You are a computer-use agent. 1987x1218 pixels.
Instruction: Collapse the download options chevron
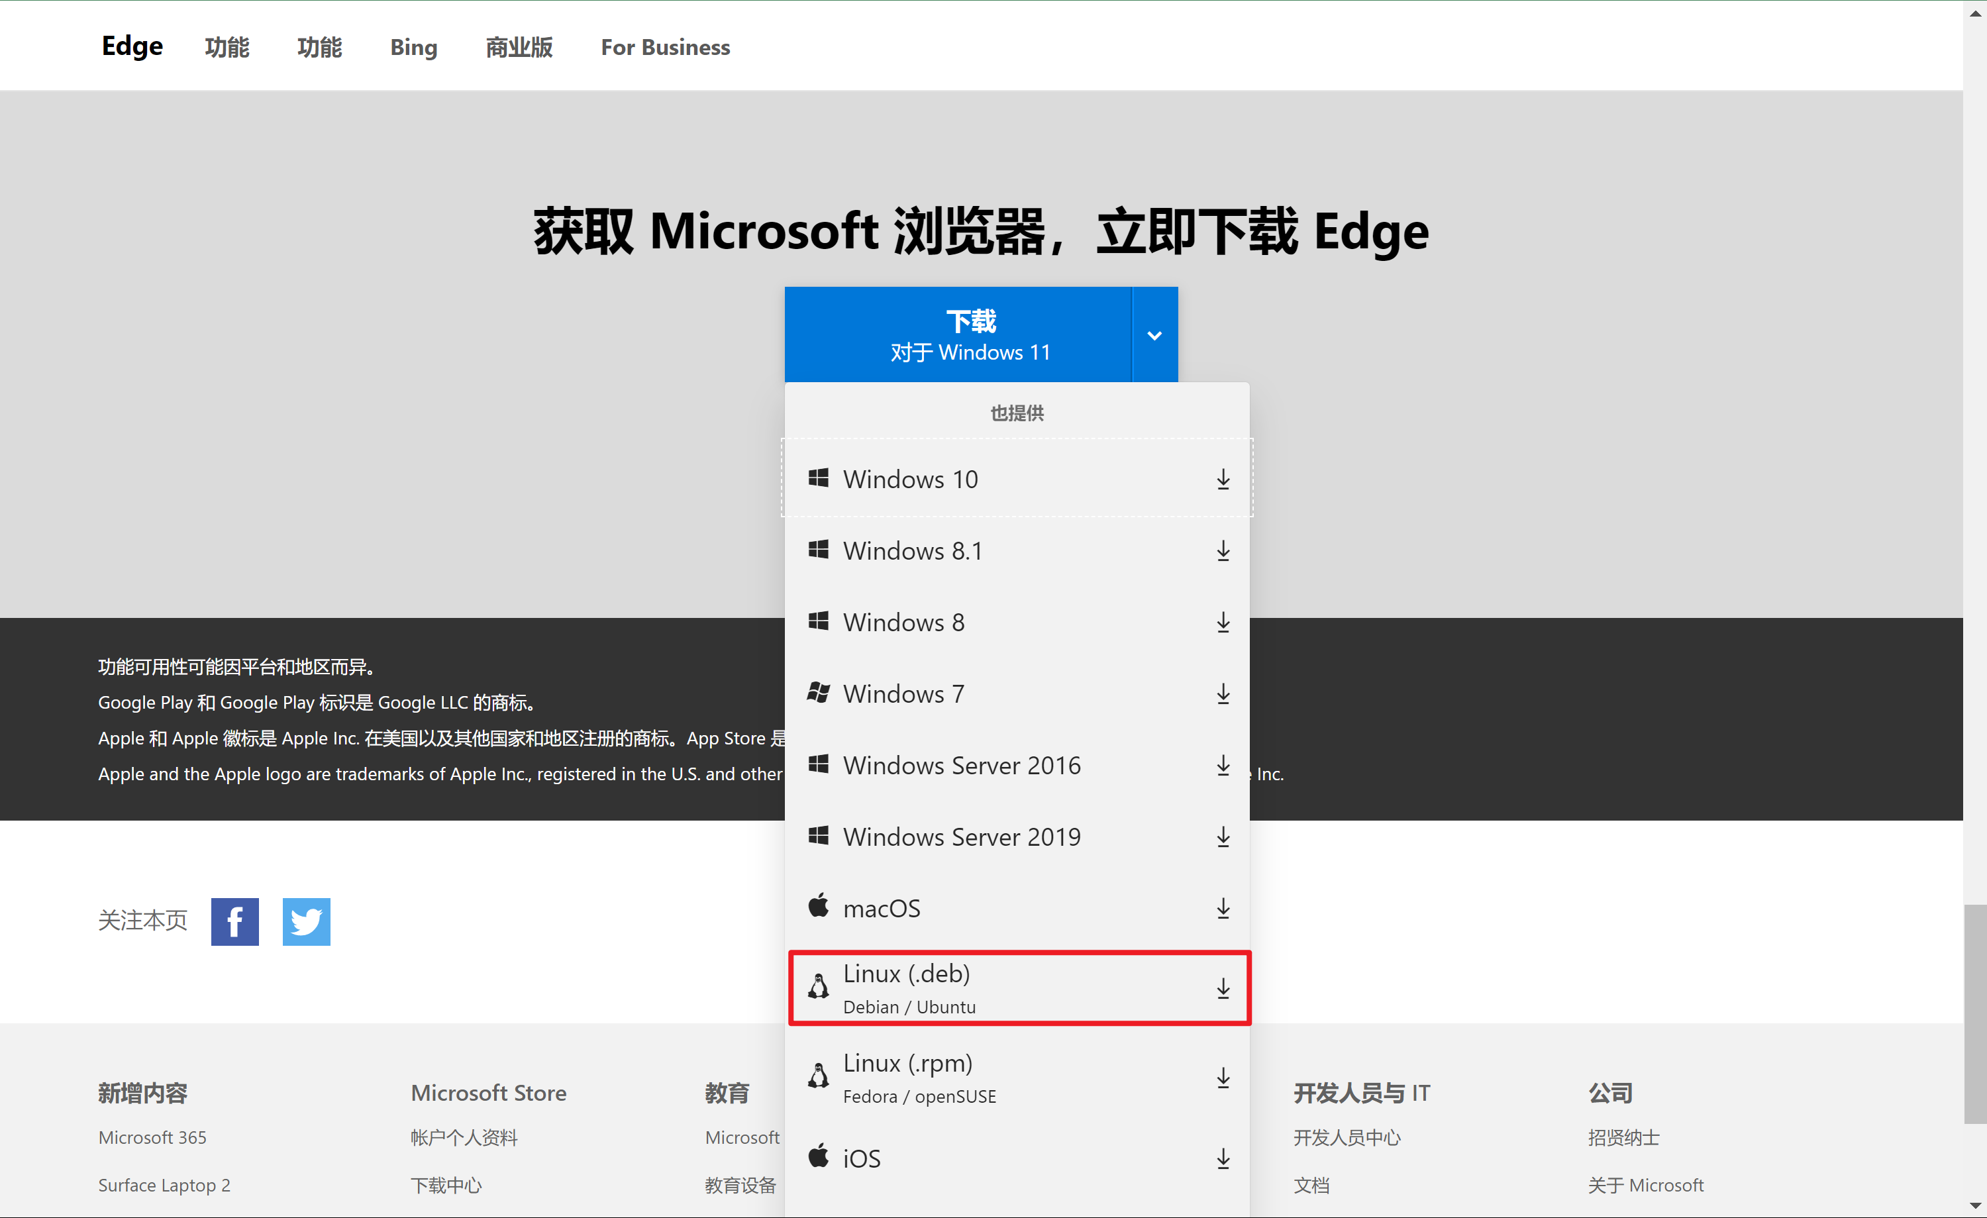(x=1154, y=334)
